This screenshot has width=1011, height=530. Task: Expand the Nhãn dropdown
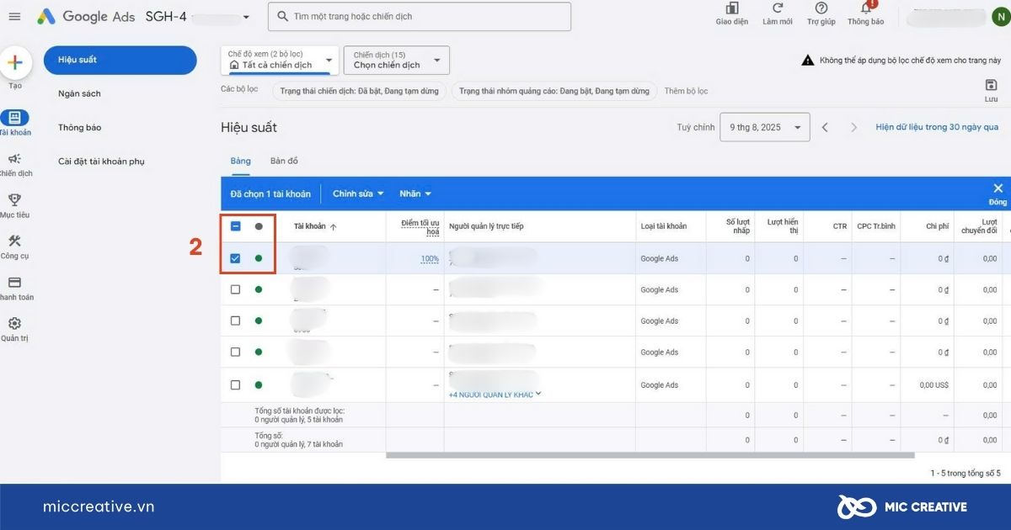(415, 193)
